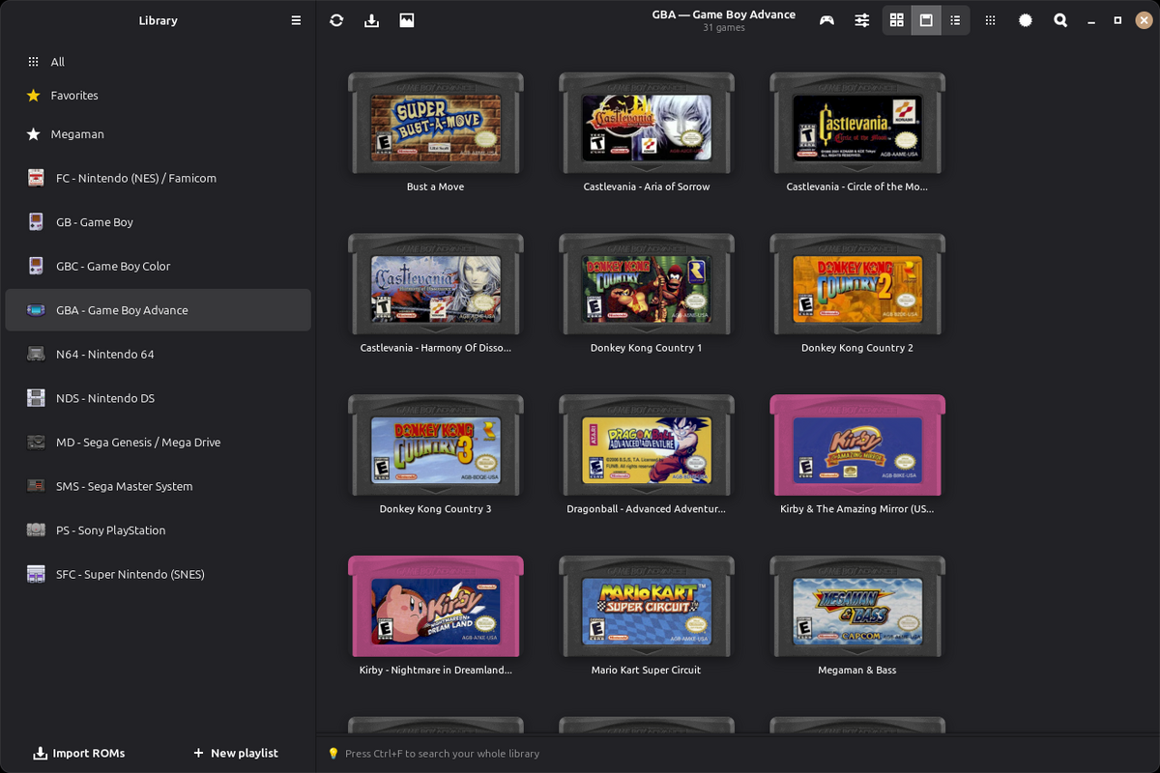The width and height of the screenshot is (1160, 773).
Task: Click the 'Megaman & Bass' title text
Action: point(857,670)
